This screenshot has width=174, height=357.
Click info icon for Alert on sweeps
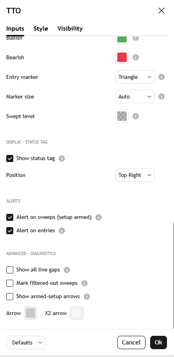pos(99,217)
